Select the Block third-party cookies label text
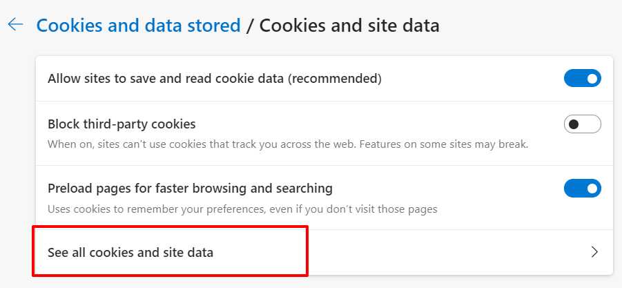 [x=122, y=124]
